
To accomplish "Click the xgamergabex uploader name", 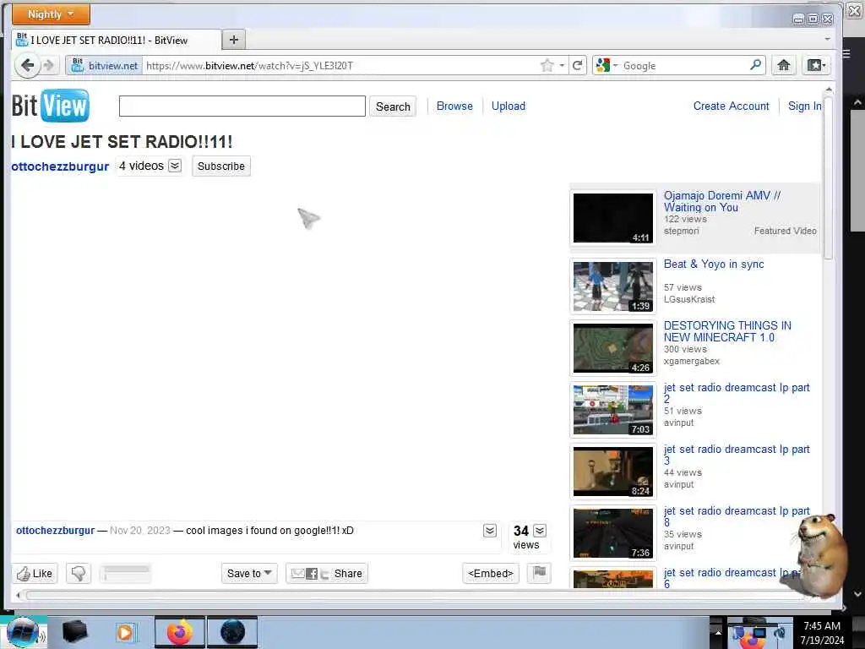I will coord(692,362).
